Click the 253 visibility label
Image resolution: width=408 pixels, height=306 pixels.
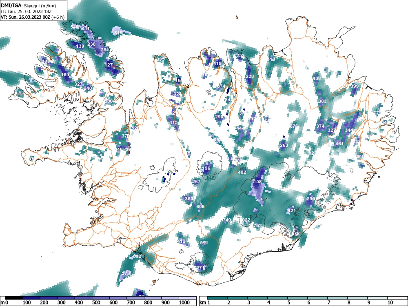240,55
